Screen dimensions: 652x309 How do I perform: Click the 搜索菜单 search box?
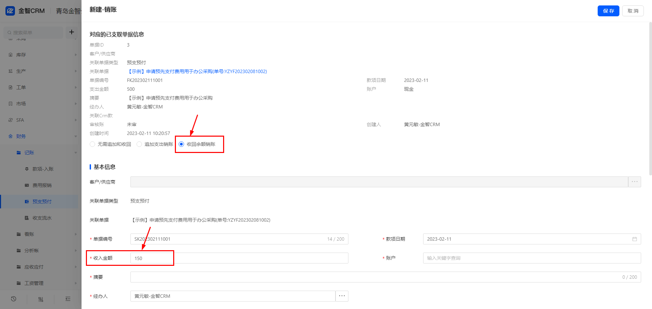click(33, 33)
